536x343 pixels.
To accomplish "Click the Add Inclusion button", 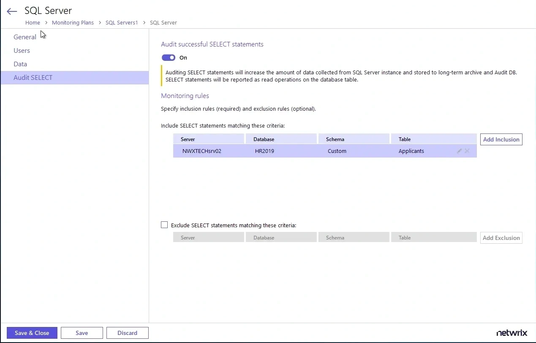I will (x=501, y=139).
